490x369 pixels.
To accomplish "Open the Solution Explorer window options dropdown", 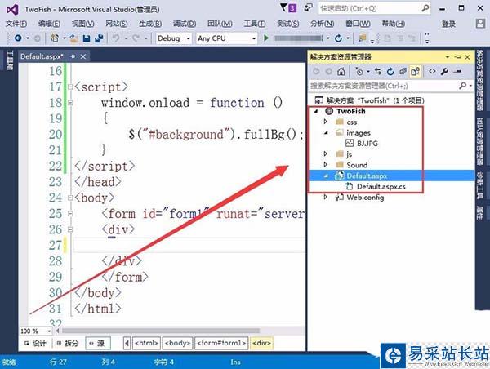I will (x=448, y=57).
